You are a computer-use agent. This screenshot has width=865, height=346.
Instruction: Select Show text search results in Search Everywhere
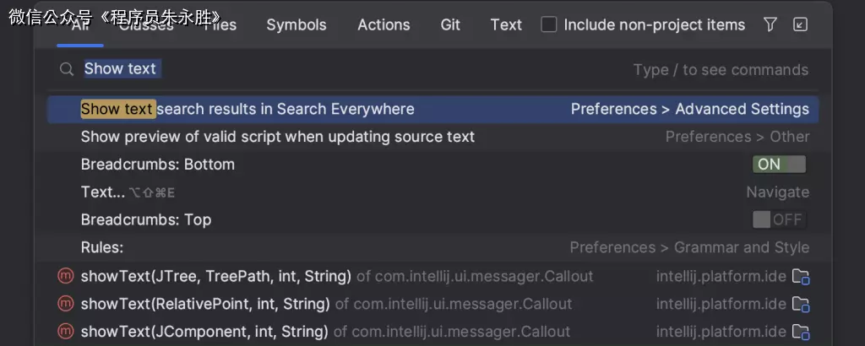click(248, 109)
